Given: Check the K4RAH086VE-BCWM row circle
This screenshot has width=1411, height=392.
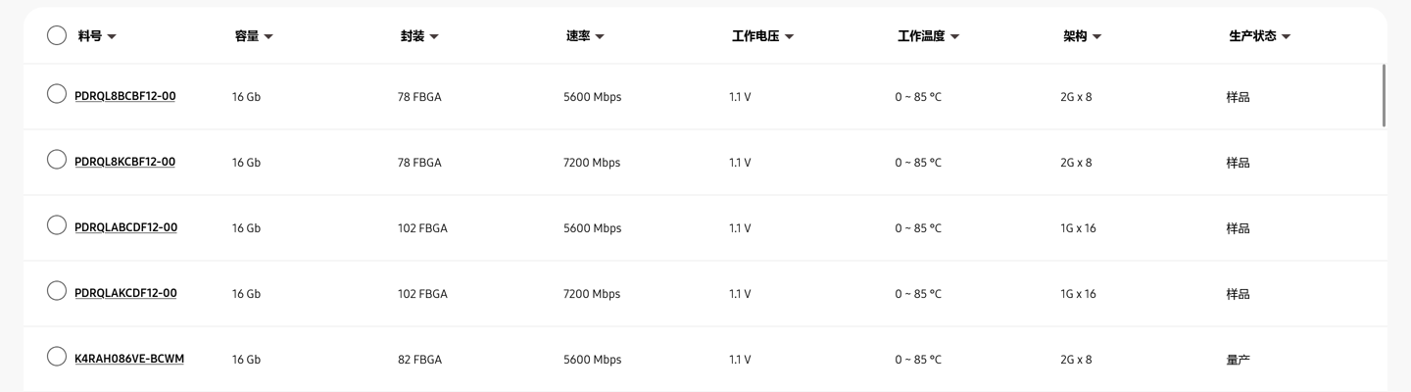Looking at the screenshot, I should tap(57, 357).
